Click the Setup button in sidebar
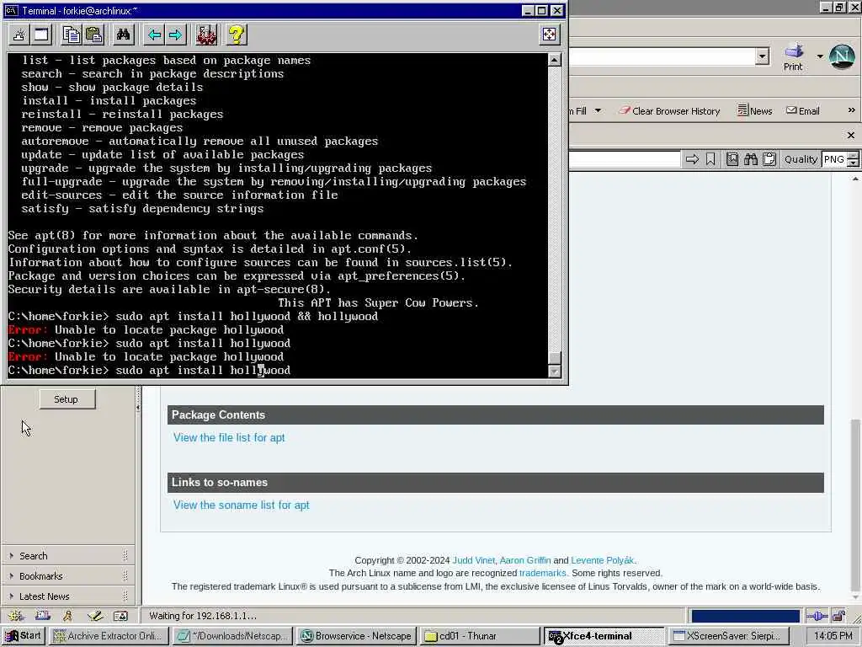The width and height of the screenshot is (862, 647). (x=67, y=399)
